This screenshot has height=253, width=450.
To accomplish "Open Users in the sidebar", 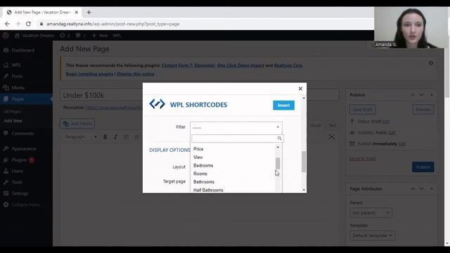I will coord(17,171).
